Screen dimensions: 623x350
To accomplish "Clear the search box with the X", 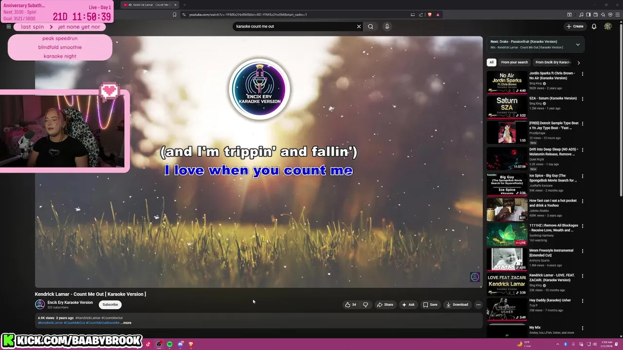I will [359, 26].
